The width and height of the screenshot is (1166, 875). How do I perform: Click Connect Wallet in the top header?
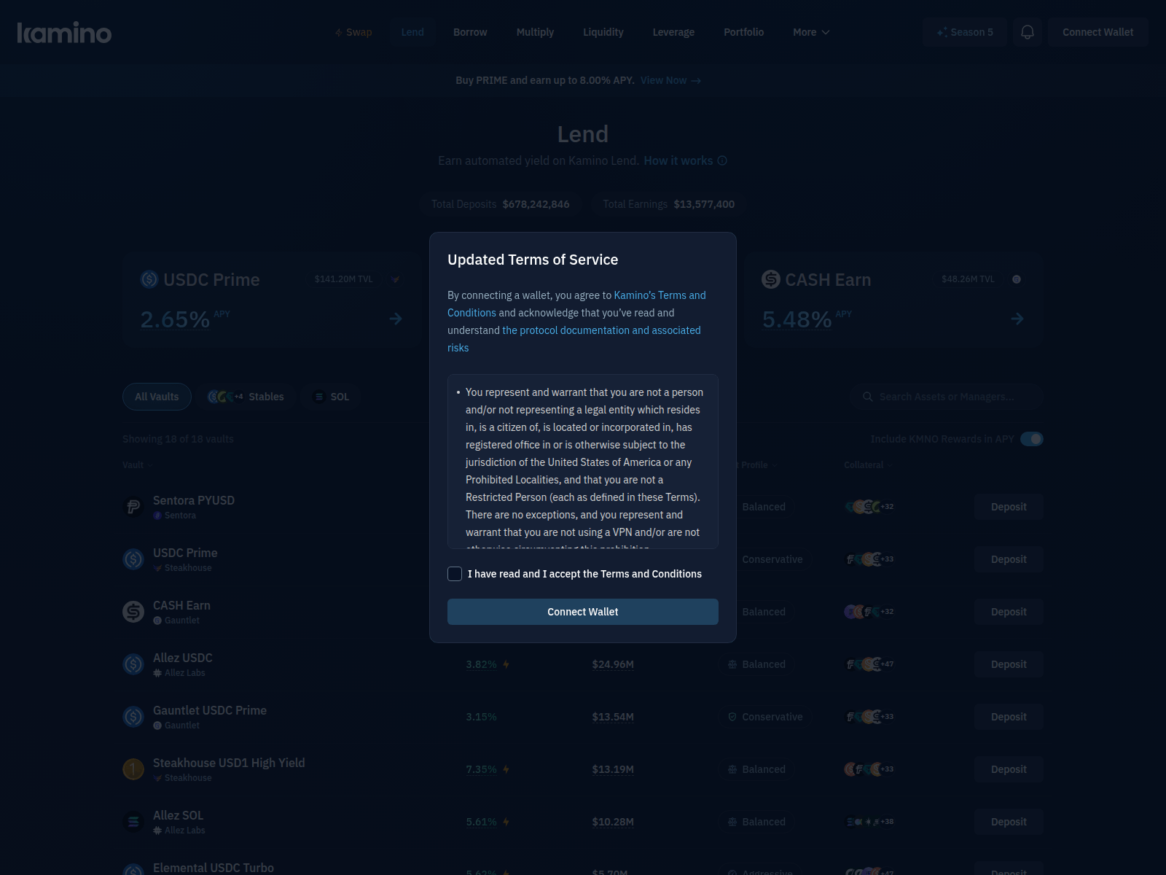point(1098,32)
